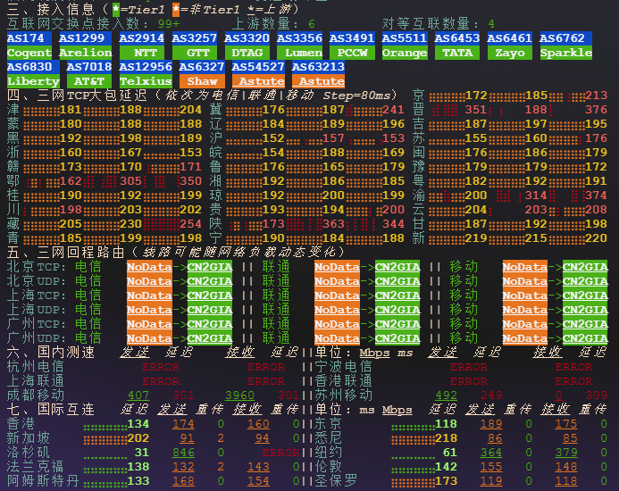This screenshot has height=491, width=619.
Task: Select the orange Shaw label
Action: click(x=202, y=81)
